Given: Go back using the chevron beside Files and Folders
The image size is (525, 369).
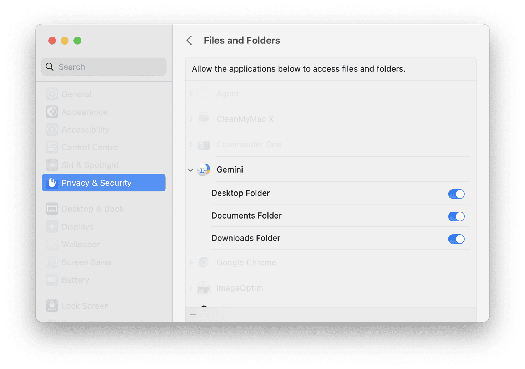Looking at the screenshot, I should (x=189, y=40).
